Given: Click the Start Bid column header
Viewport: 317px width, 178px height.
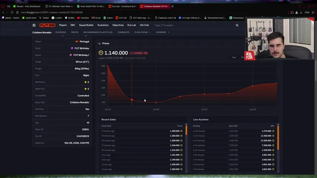Looking at the screenshot, I should click(233, 126).
